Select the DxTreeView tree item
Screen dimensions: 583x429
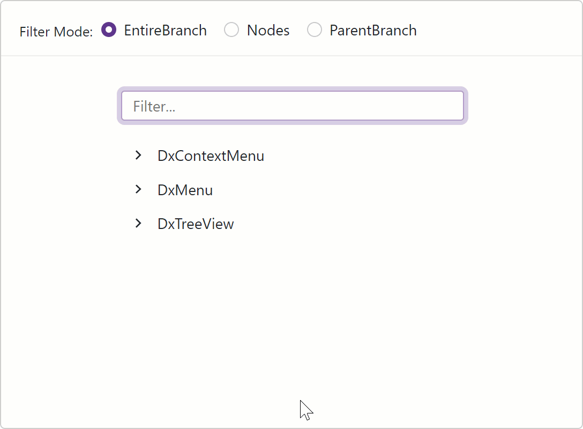tap(195, 224)
